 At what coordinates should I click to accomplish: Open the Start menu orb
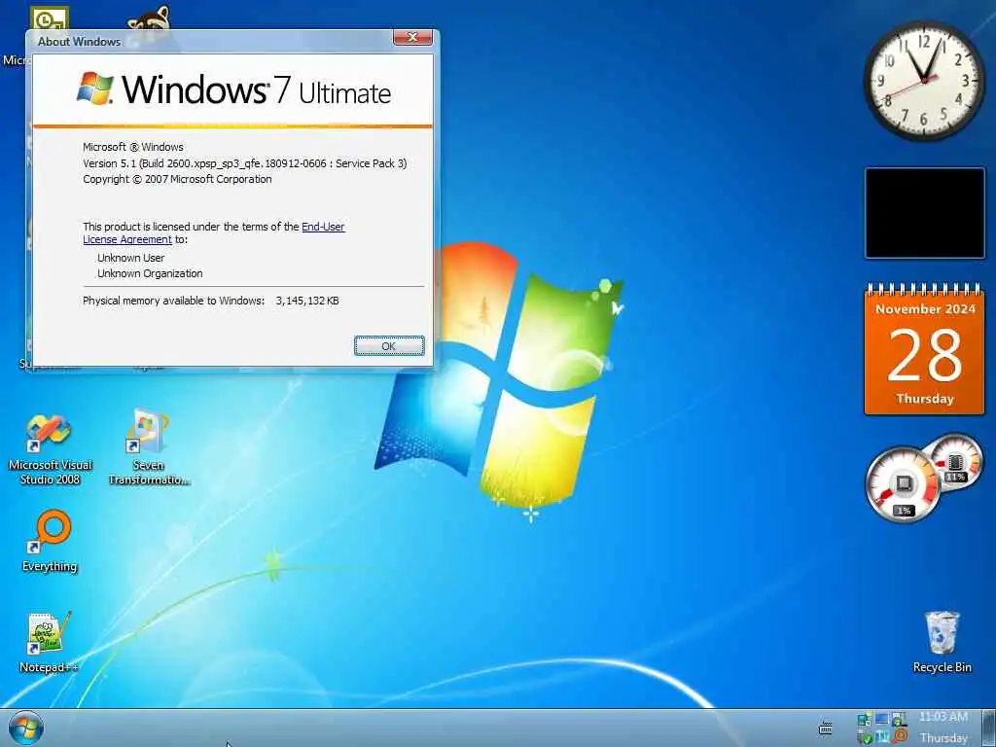(x=25, y=729)
